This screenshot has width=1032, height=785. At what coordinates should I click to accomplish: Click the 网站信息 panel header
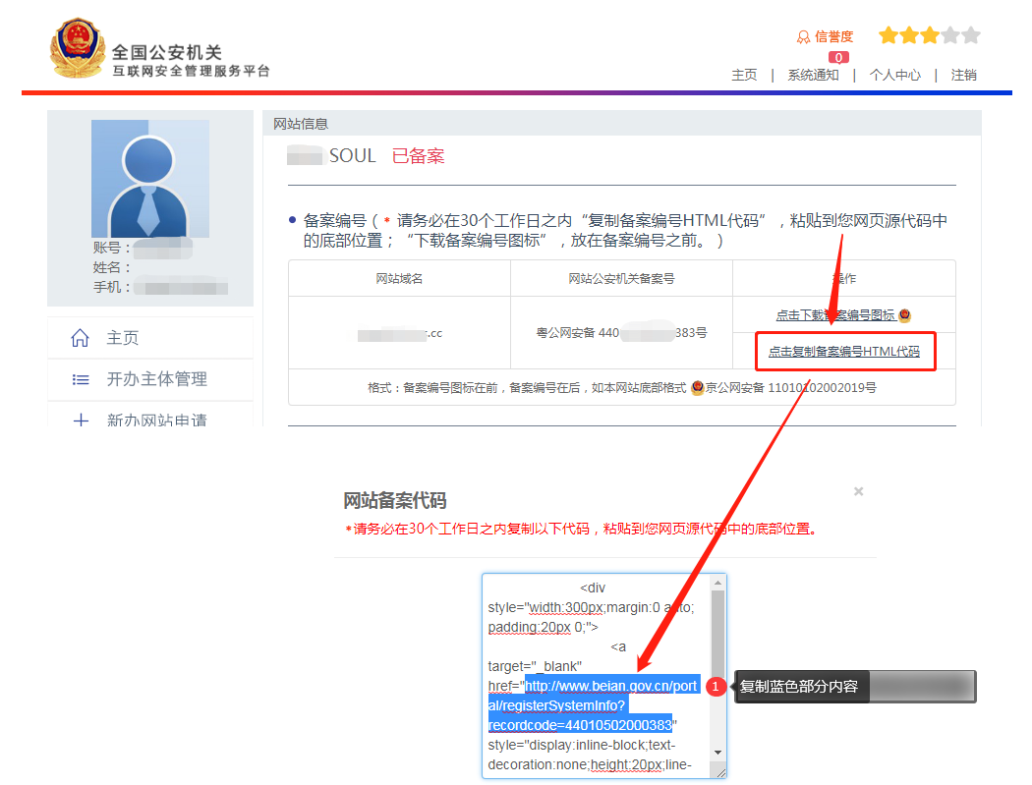coord(622,124)
